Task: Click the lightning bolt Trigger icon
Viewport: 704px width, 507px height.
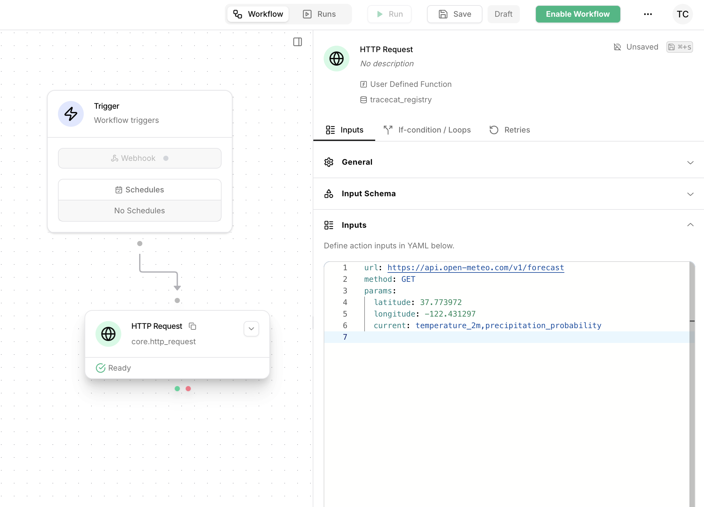Action: click(x=71, y=114)
